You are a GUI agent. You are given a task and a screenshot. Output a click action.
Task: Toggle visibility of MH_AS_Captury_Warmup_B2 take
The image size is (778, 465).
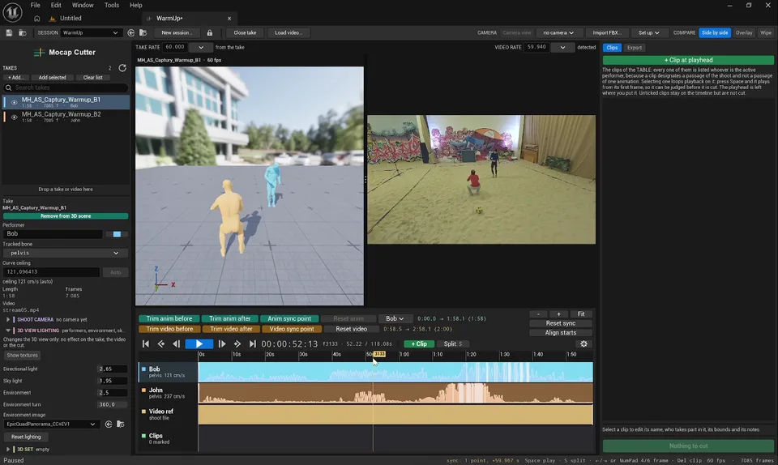[x=14, y=117]
